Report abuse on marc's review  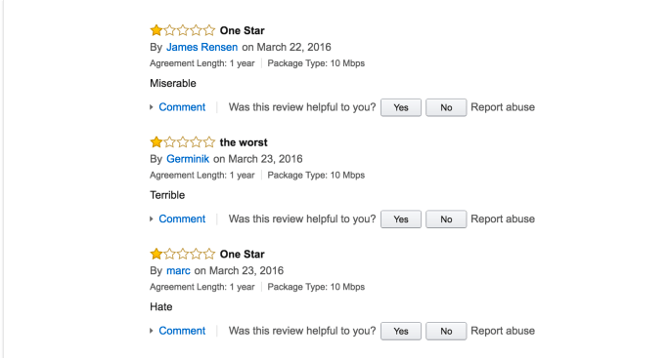point(503,331)
